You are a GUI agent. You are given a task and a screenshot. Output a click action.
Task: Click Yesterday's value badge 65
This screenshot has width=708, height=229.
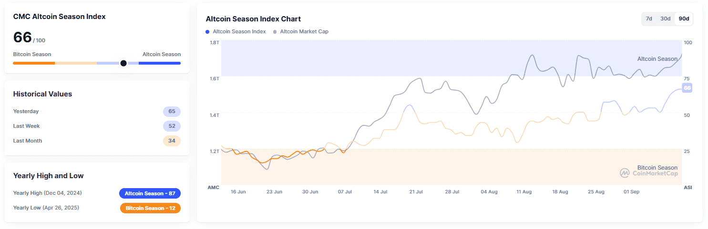click(172, 112)
